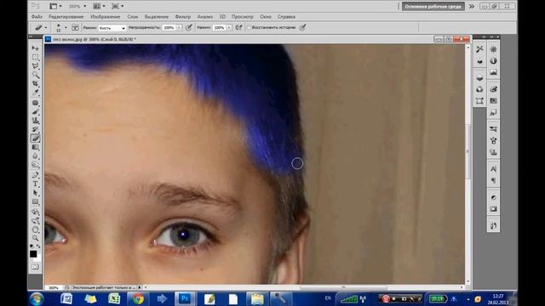Select the History Brush tool
The height and width of the screenshot is (306, 545).
(35, 129)
